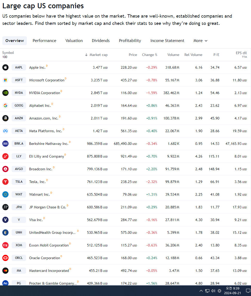
Task: Click the Microsoft logo icon
Action: pyautogui.click(x=5, y=80)
